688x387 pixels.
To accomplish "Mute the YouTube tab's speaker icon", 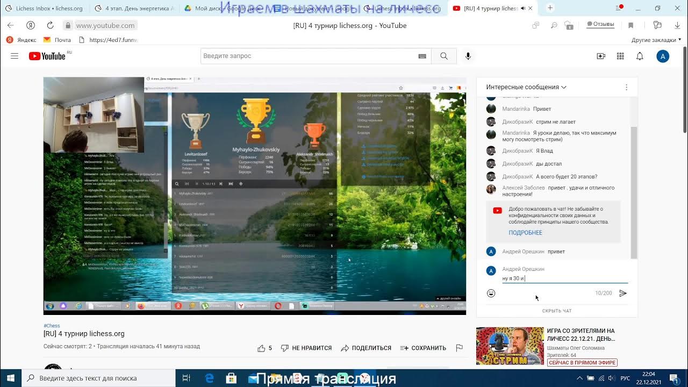I will [x=523, y=8].
